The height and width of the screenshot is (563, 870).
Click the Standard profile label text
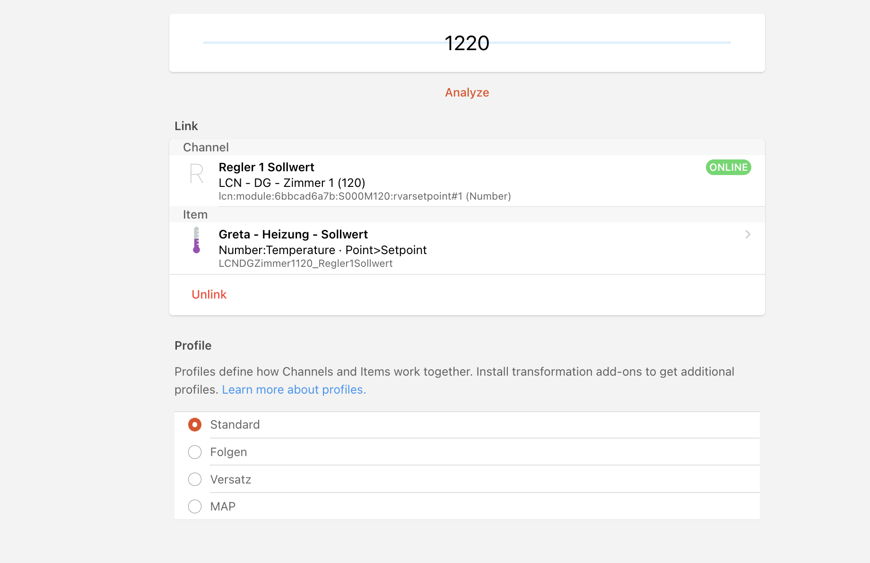[x=235, y=424]
